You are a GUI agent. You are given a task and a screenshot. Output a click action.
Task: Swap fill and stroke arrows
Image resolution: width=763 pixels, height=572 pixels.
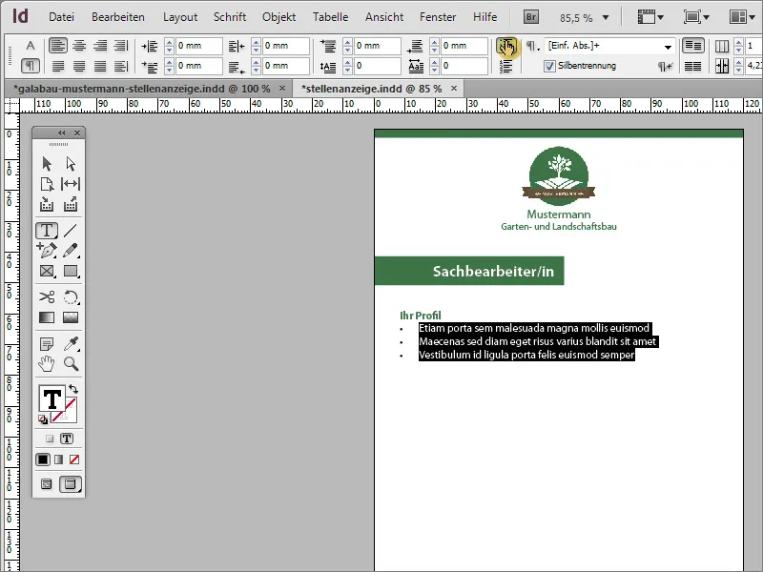pyautogui.click(x=73, y=389)
